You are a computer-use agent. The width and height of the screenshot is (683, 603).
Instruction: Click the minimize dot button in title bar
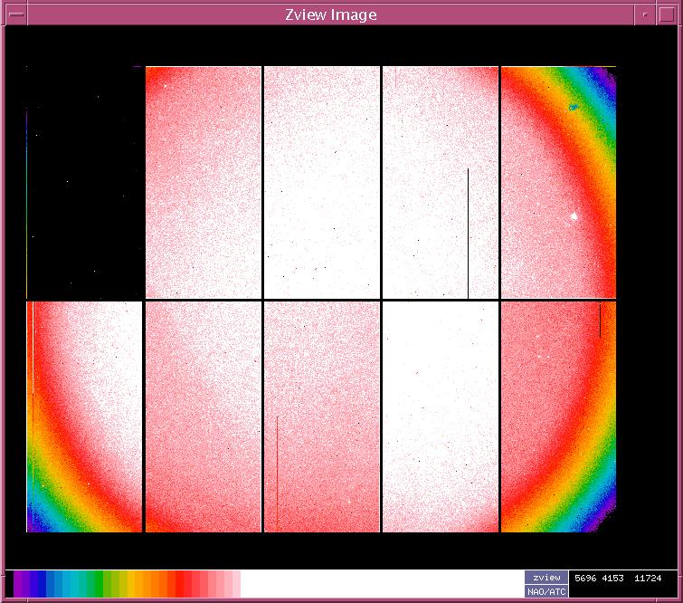tap(643, 14)
